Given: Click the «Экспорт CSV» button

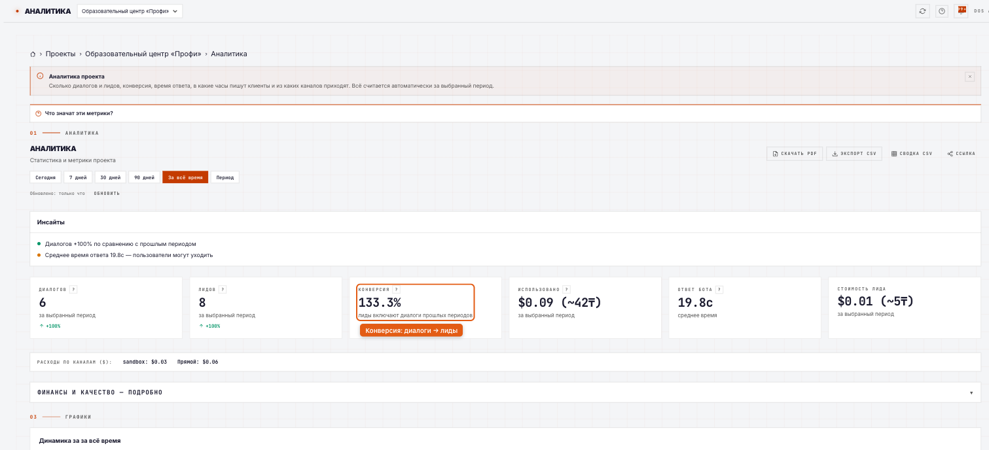Looking at the screenshot, I should click(x=854, y=154).
